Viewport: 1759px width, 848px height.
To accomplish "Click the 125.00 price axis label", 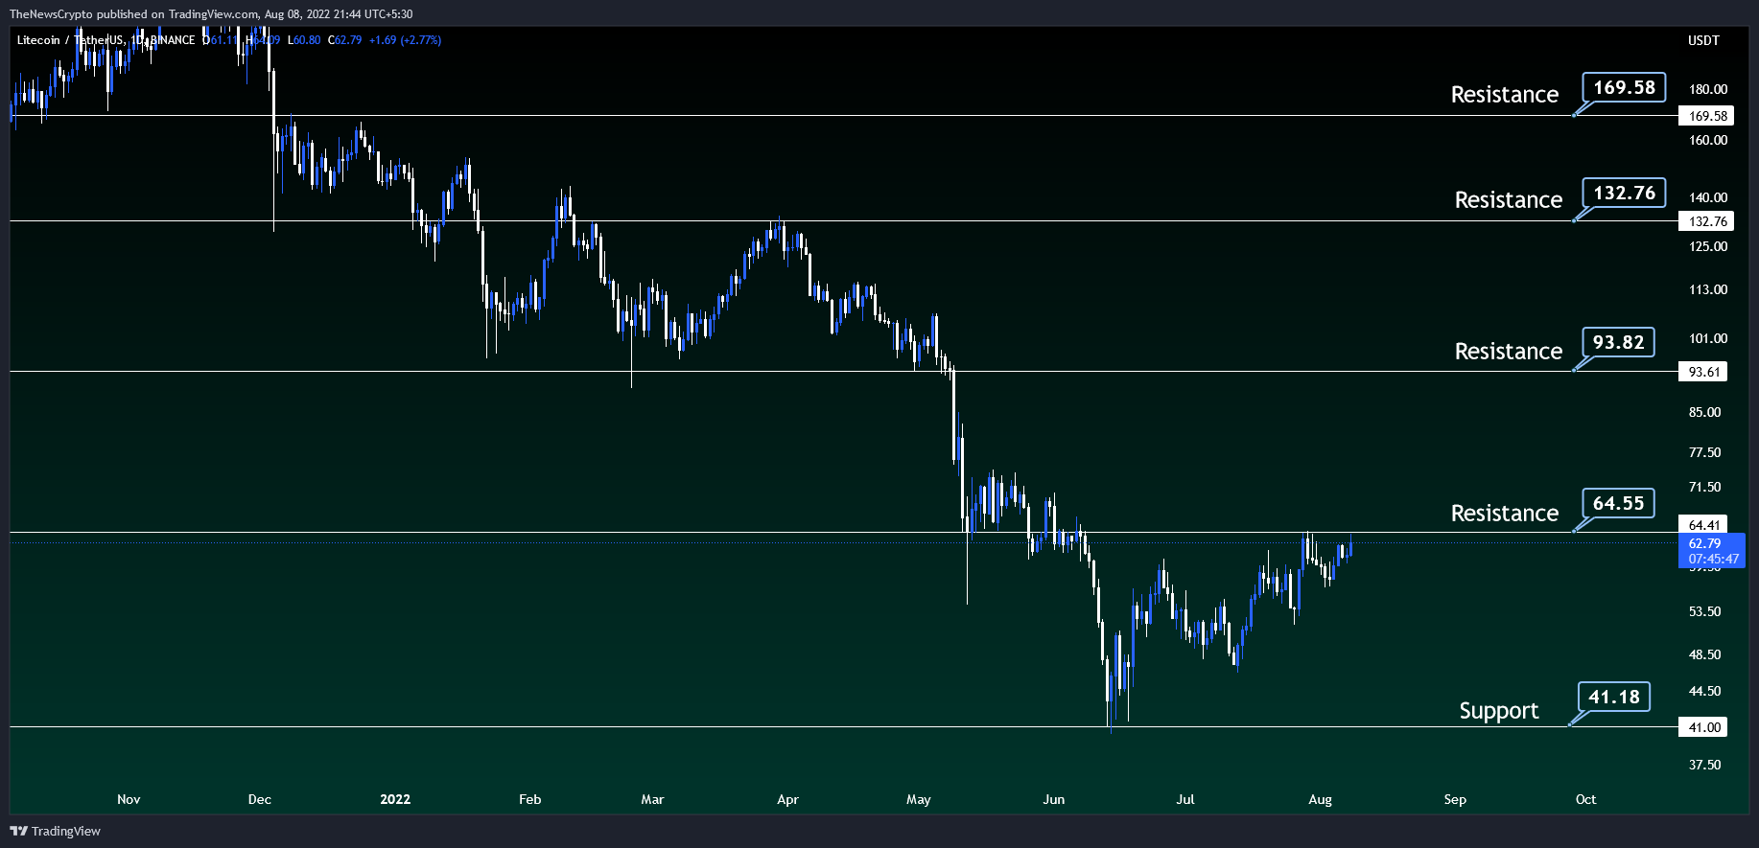I will [1707, 246].
